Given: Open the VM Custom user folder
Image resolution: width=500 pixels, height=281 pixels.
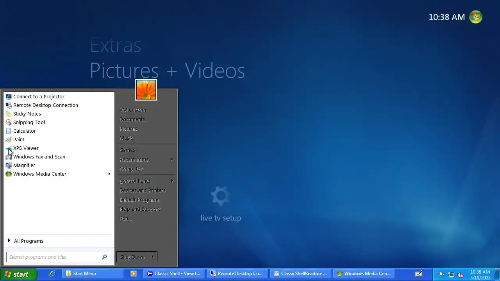Looking at the screenshot, I should pyautogui.click(x=133, y=110).
